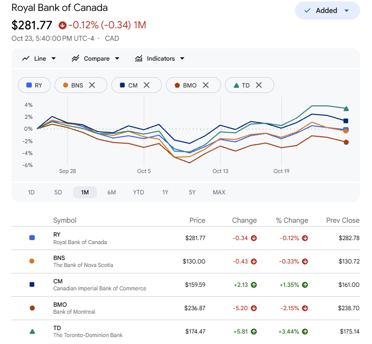Screen dimensions: 372x344
Task: Remove BNS from comparison
Action: pos(92,85)
